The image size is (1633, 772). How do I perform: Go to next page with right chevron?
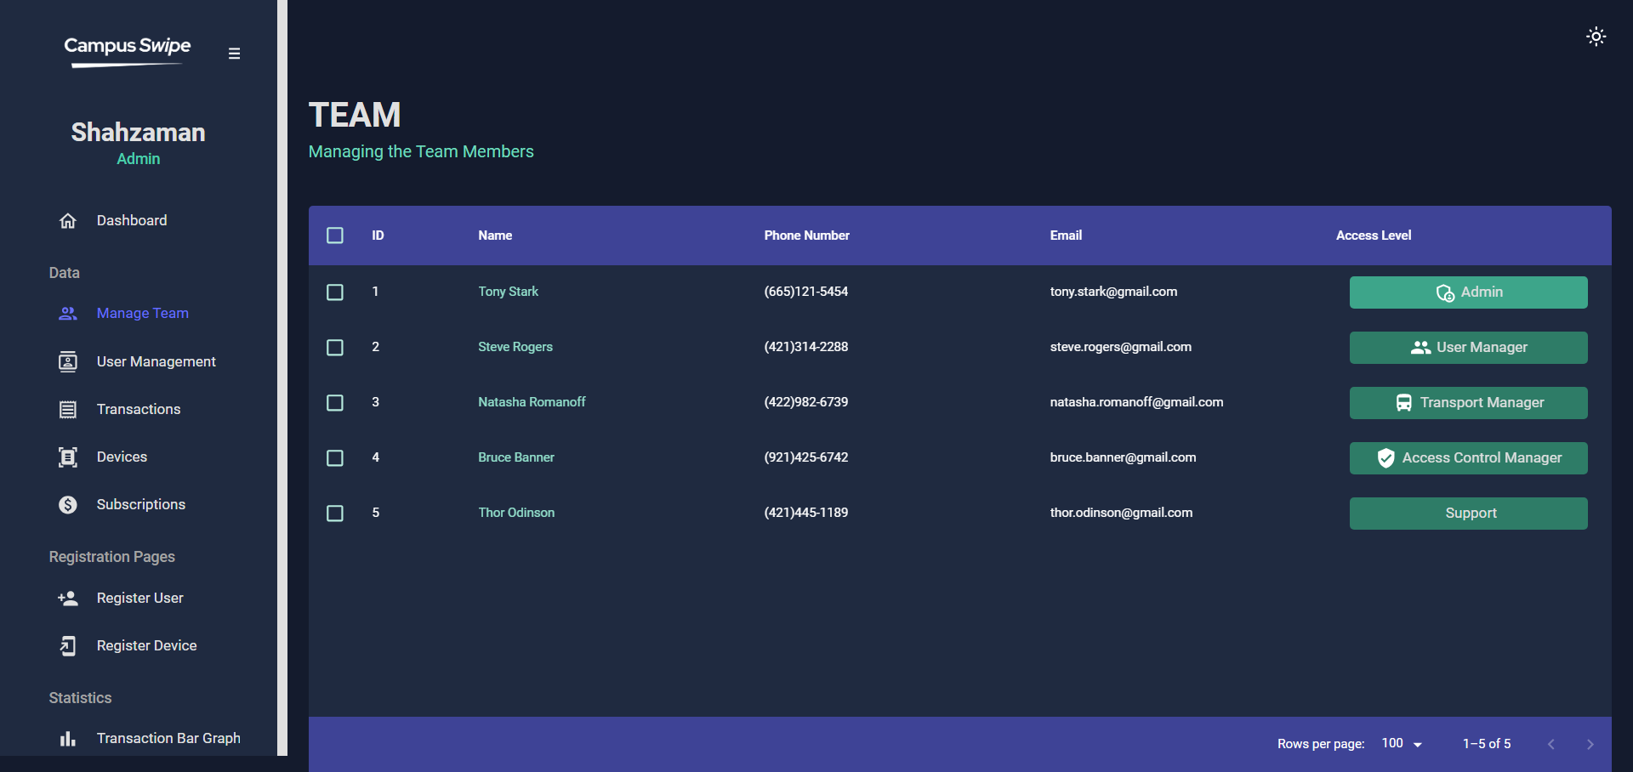click(x=1590, y=744)
